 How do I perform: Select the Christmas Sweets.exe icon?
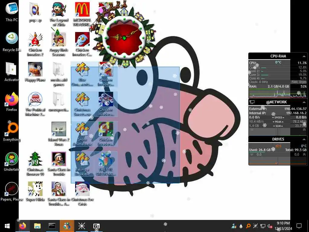click(x=82, y=104)
